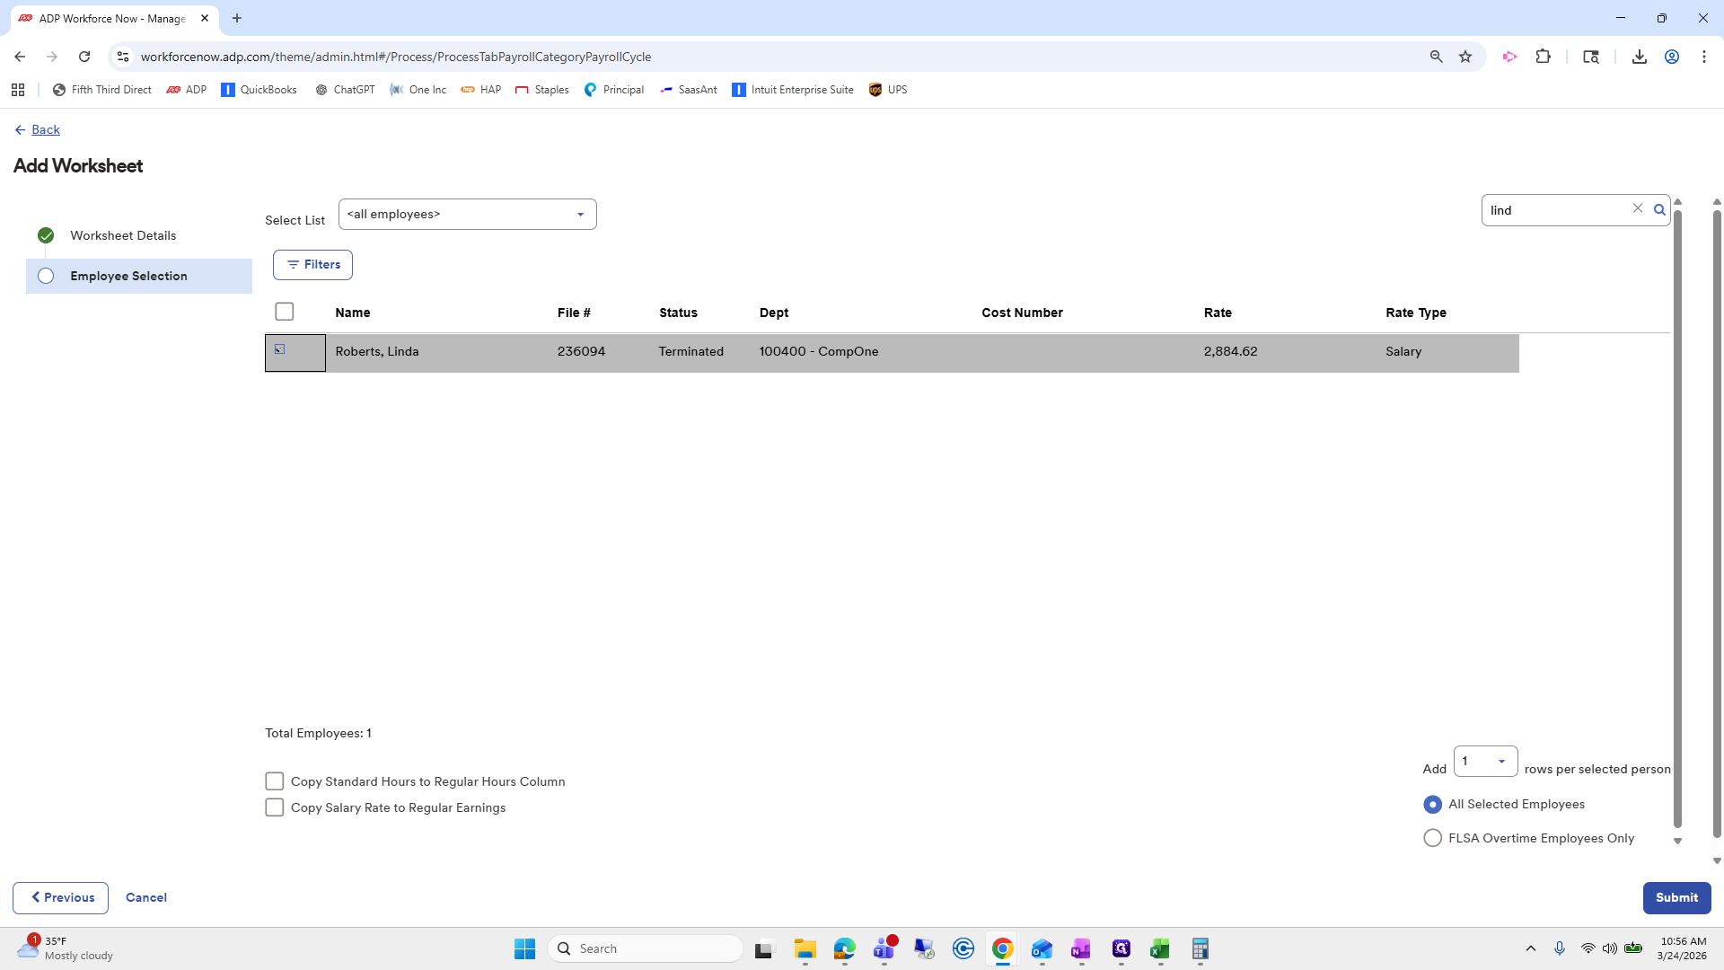The width and height of the screenshot is (1724, 970).
Task: Open the apps grid in bookmarks bar
Action: [18, 90]
